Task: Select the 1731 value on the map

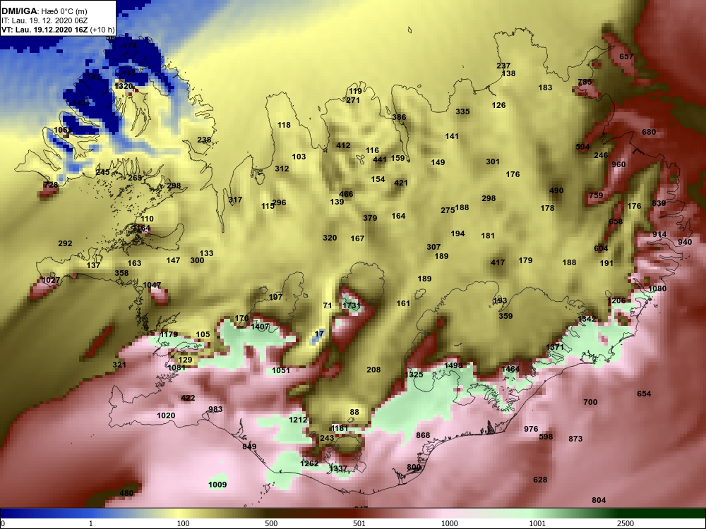Action: click(x=351, y=305)
